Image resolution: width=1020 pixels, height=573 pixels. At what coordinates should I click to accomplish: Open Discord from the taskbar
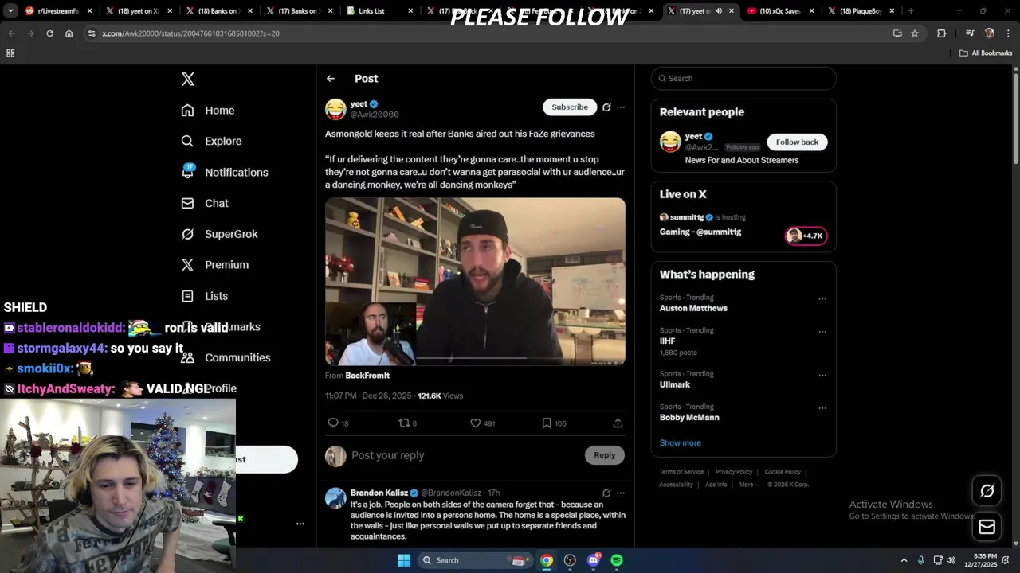593,560
